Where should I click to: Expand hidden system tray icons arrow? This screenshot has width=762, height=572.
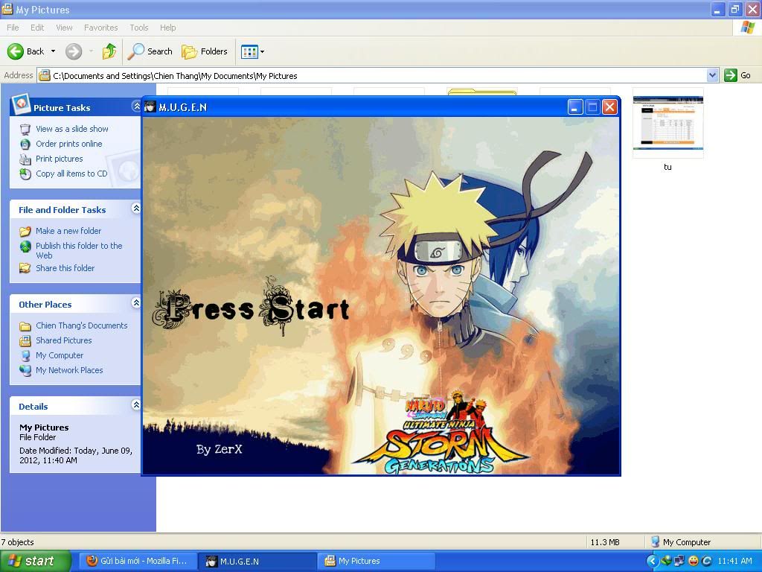point(652,562)
